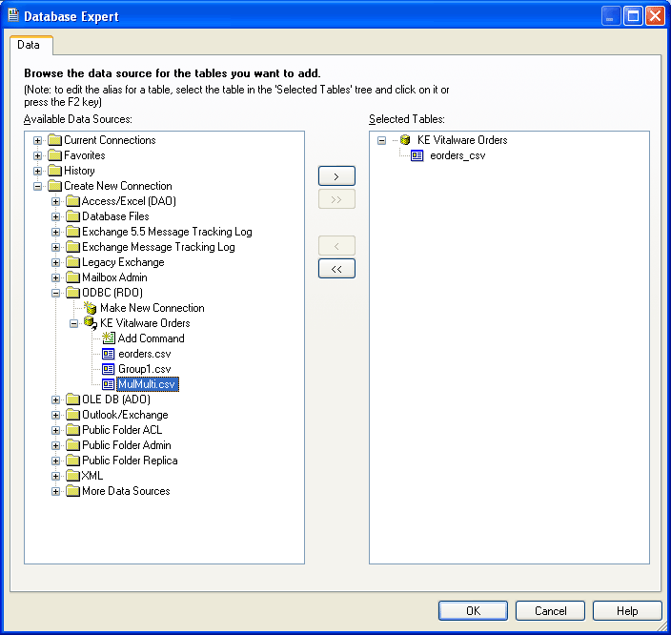Add selected table with > button

click(x=336, y=176)
